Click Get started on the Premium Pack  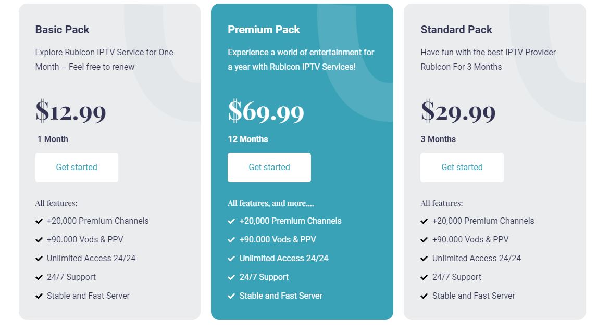point(269,167)
